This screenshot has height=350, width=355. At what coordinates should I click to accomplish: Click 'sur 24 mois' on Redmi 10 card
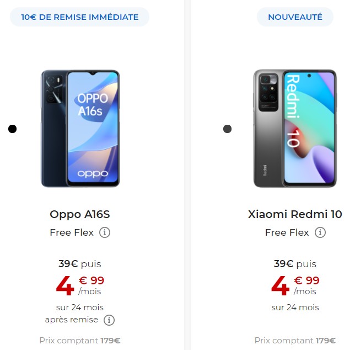[295, 307]
